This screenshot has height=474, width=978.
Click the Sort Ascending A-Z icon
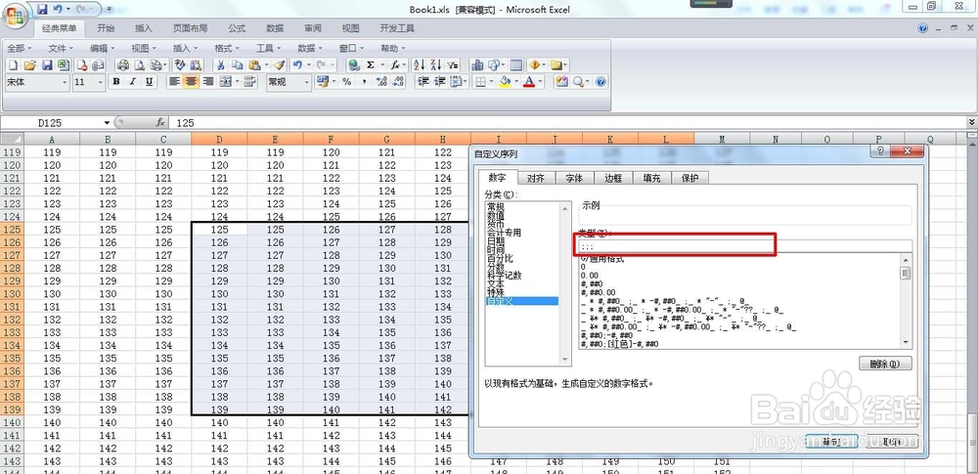pyautogui.click(x=420, y=65)
